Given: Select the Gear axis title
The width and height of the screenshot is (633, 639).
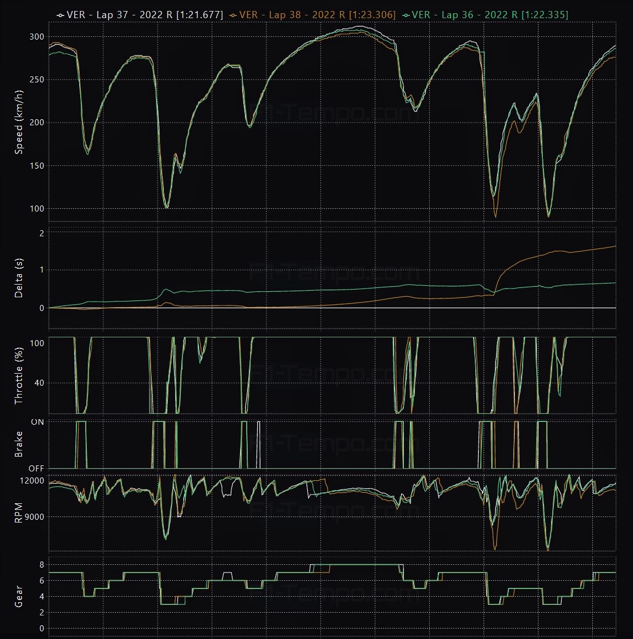Looking at the screenshot, I should pyautogui.click(x=19, y=597).
